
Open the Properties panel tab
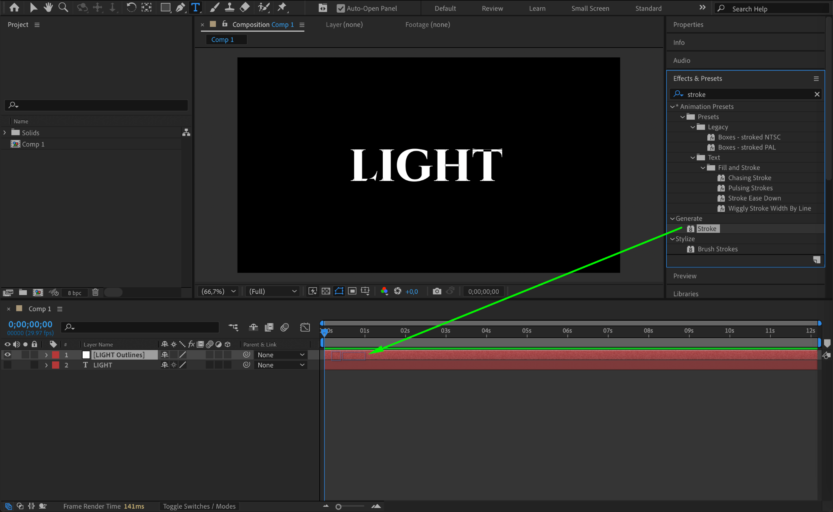pyautogui.click(x=688, y=24)
